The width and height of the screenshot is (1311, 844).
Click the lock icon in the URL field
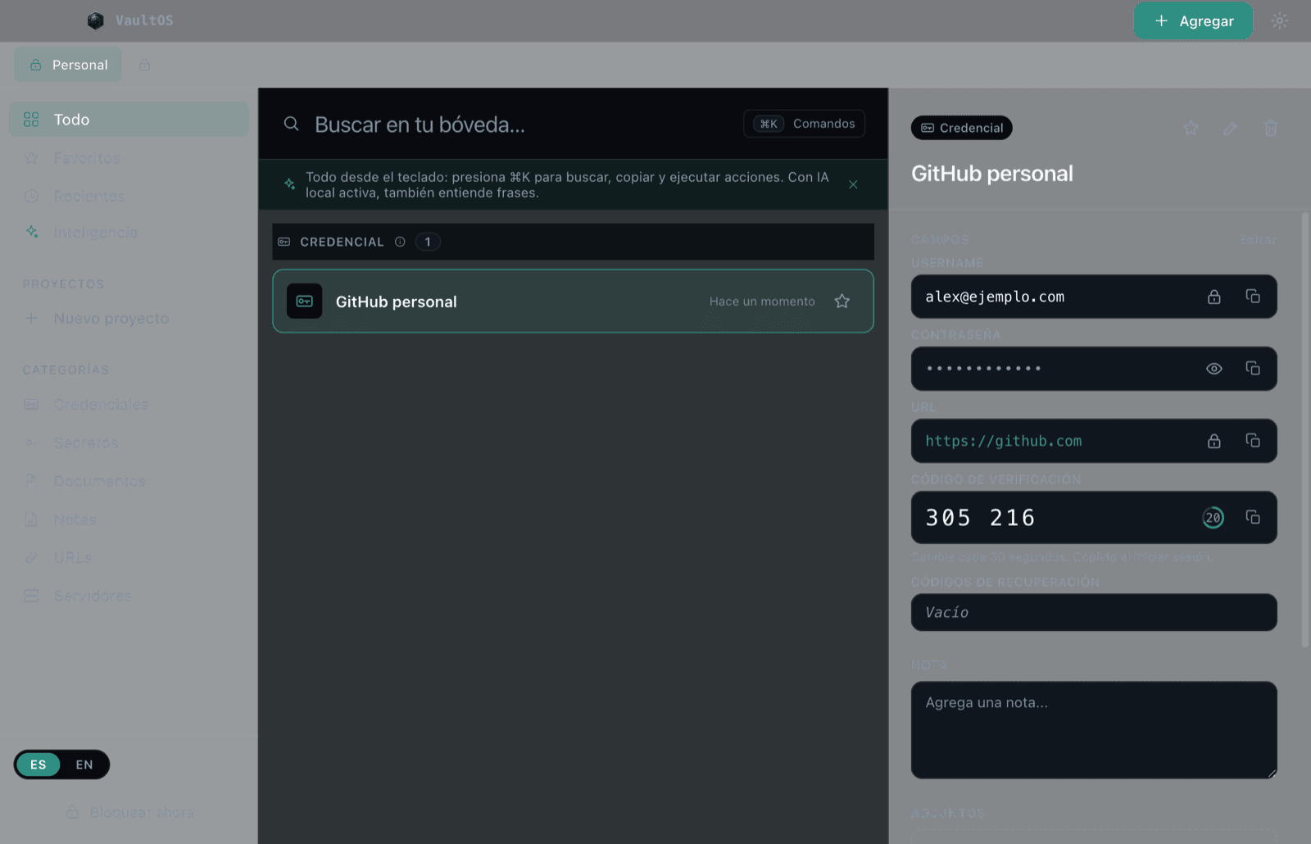(x=1213, y=441)
